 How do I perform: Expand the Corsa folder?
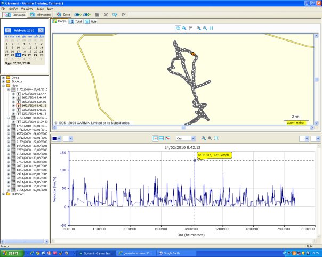pyautogui.click(x=3, y=78)
